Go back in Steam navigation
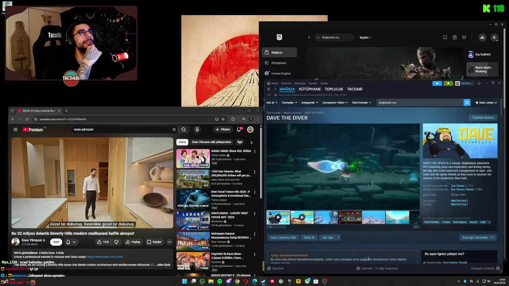509x286 pixels. pyautogui.click(x=269, y=89)
